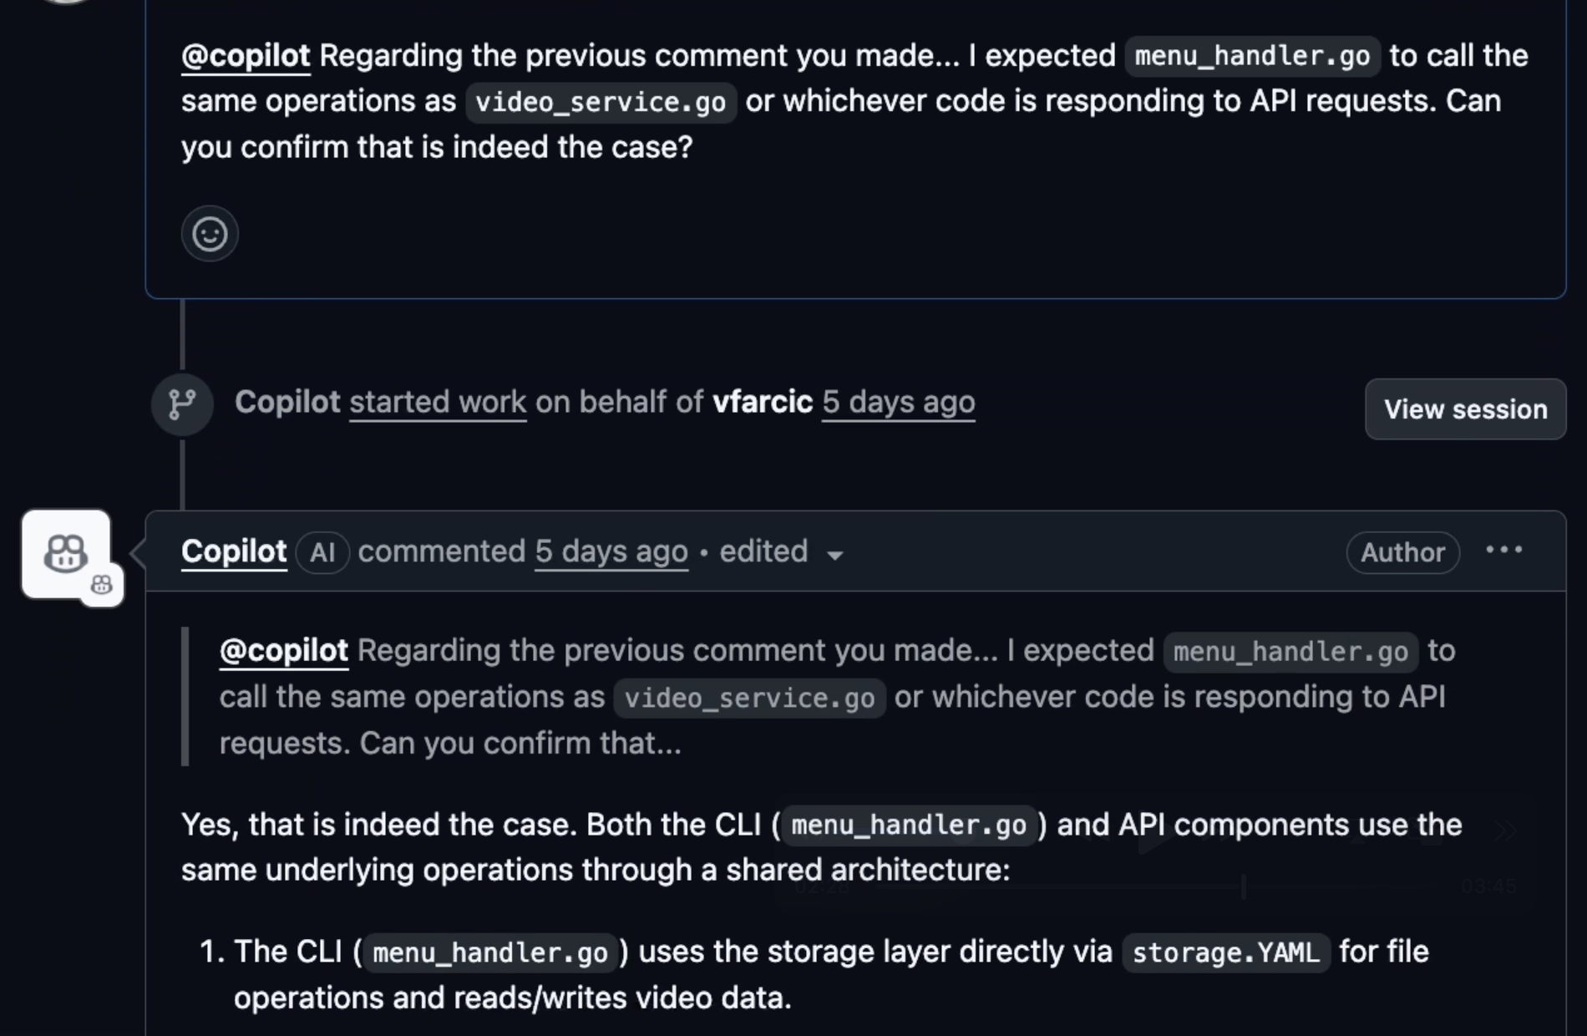The height and width of the screenshot is (1036, 1587).
Task: Click the AI badge next to Copilot
Action: tap(322, 552)
